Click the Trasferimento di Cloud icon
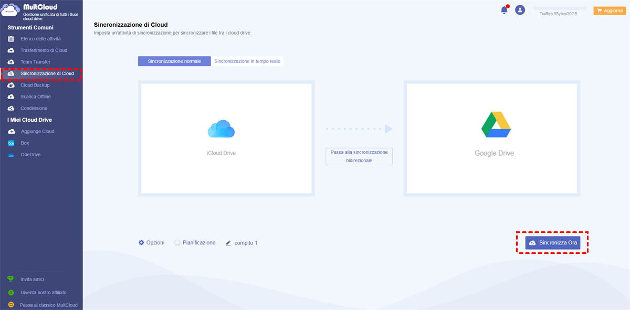The width and height of the screenshot is (630, 310). coord(11,50)
